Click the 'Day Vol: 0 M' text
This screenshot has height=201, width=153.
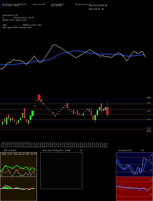[x=96, y=9]
